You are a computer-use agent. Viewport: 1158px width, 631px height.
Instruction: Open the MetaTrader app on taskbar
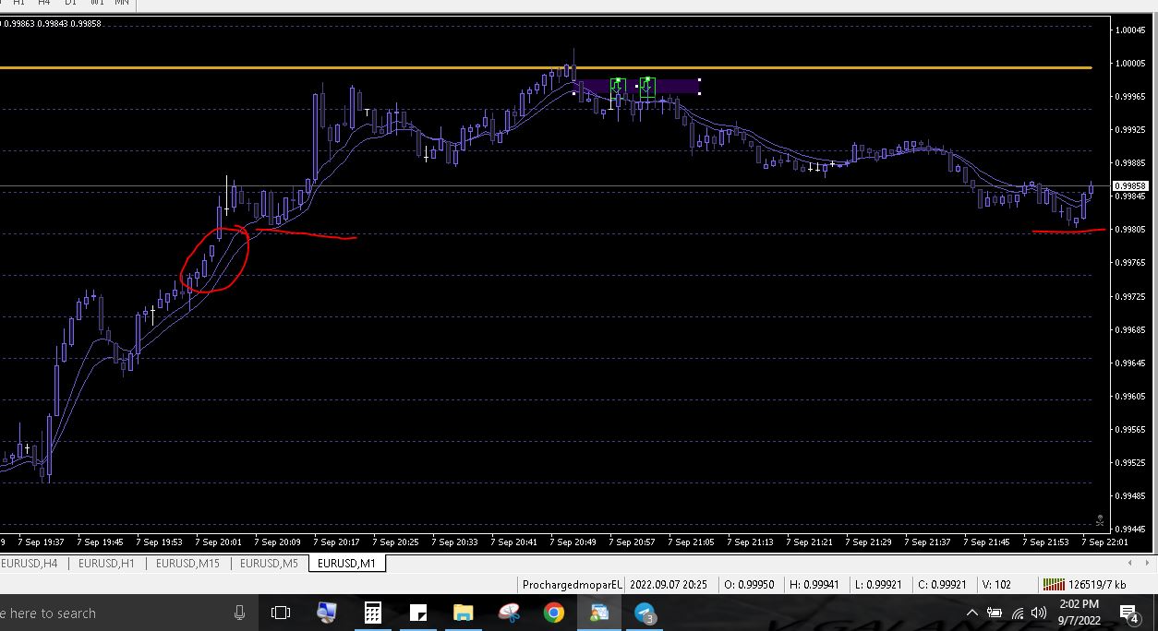[x=599, y=613]
